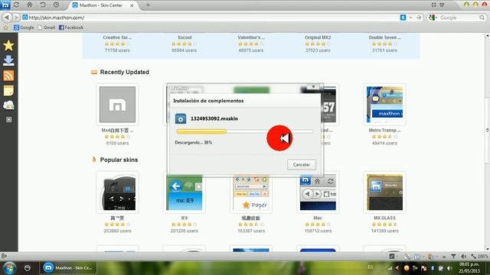490x275 pixels.
Task: Click the Google search input field
Action: (x=459, y=18)
